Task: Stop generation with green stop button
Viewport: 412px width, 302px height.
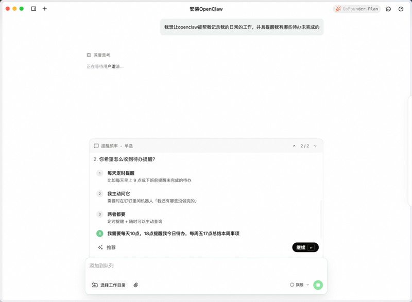Action: 318,285
